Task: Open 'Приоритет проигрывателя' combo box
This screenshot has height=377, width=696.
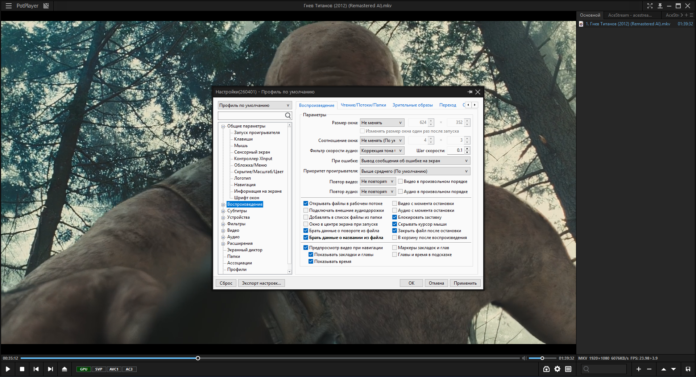Action: point(415,171)
